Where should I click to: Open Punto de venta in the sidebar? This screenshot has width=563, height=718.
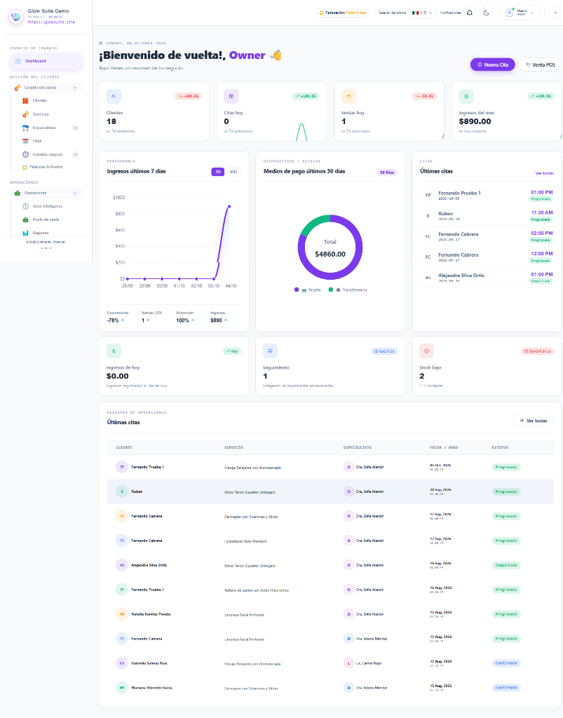[x=46, y=219]
